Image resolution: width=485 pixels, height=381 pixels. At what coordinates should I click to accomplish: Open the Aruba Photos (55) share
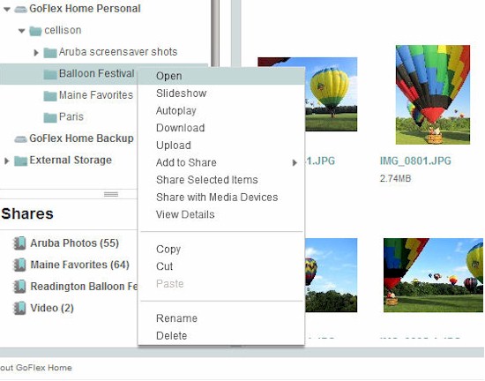pyautogui.click(x=75, y=243)
